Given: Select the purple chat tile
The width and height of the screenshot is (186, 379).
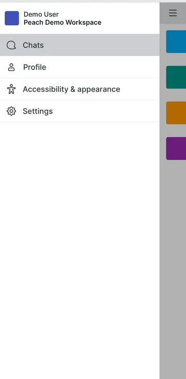Looking at the screenshot, I should 176,148.
